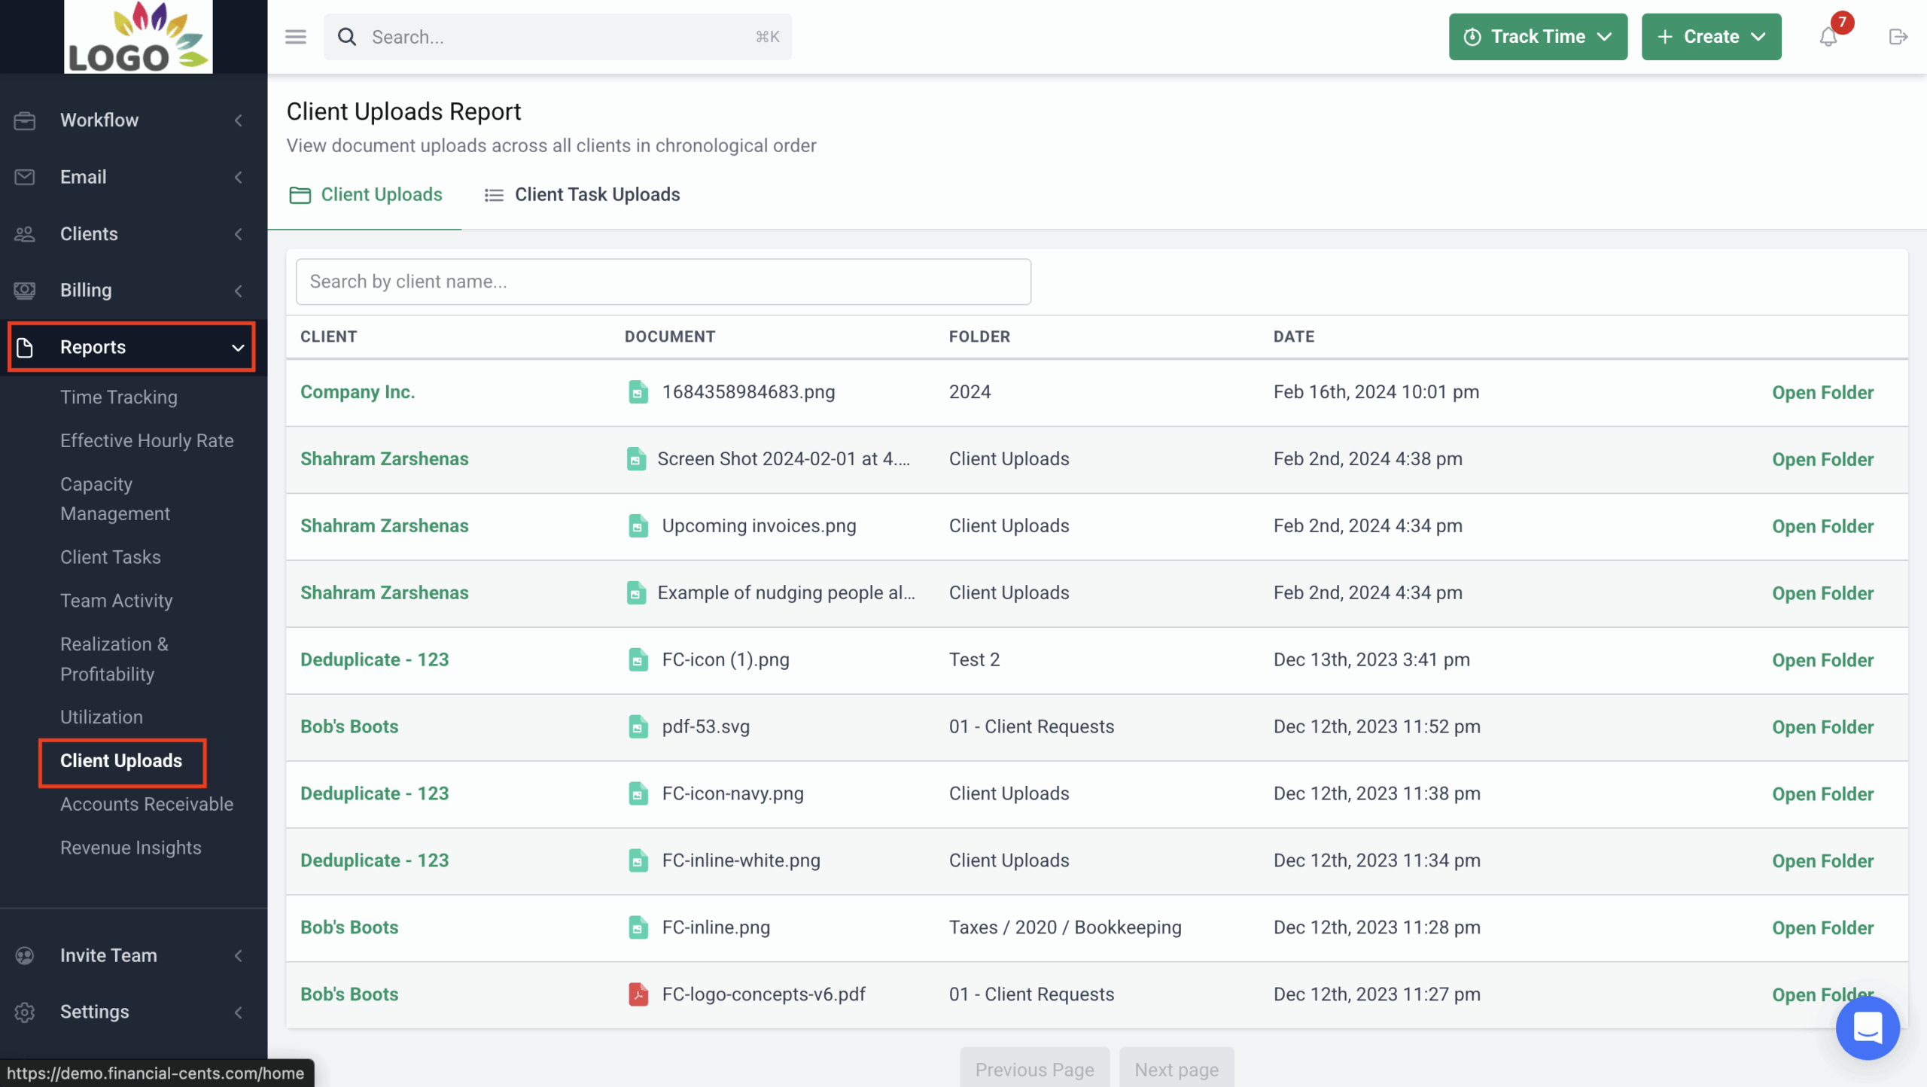The width and height of the screenshot is (1927, 1087).
Task: Open Deduplicate - 123 link for FC-icon-navy.png
Action: [374, 794]
